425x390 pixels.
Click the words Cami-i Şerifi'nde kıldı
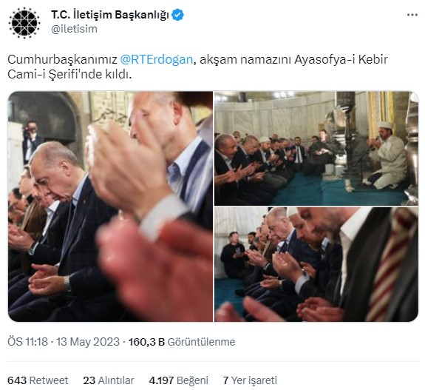(x=69, y=74)
